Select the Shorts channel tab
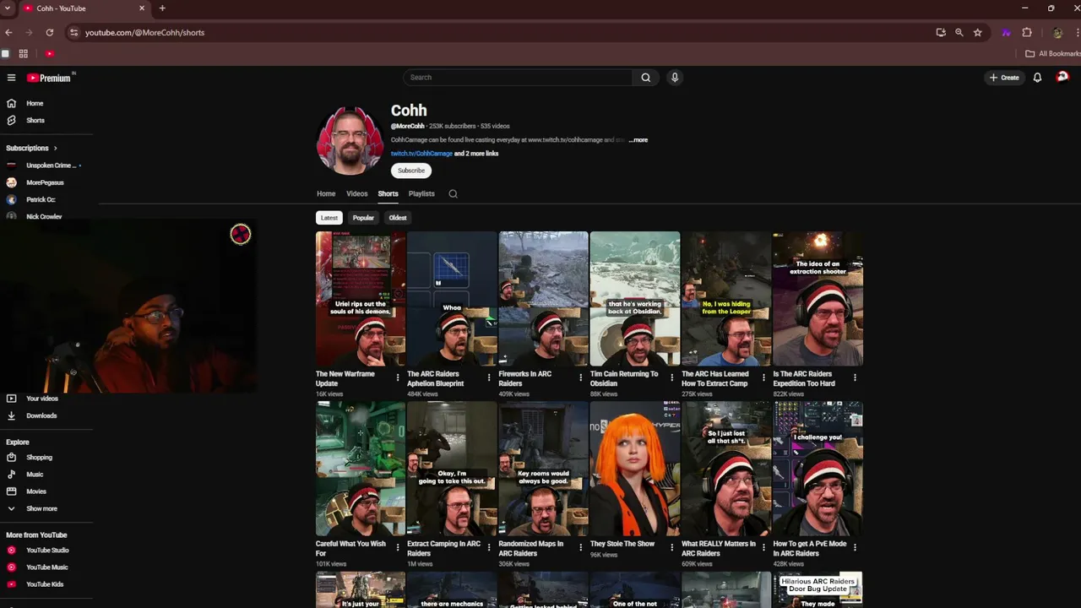 point(388,194)
